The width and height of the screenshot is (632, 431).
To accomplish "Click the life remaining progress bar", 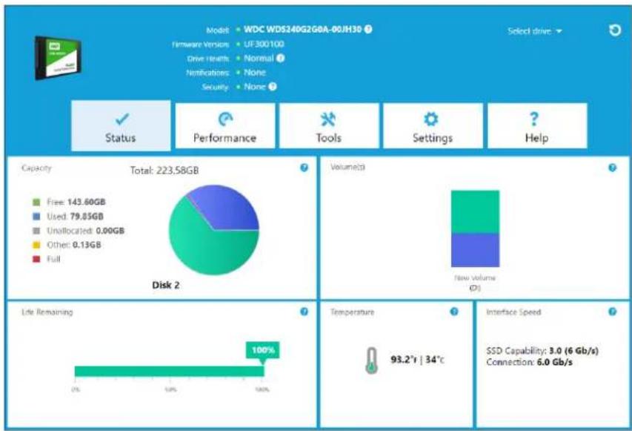I will click(x=169, y=371).
